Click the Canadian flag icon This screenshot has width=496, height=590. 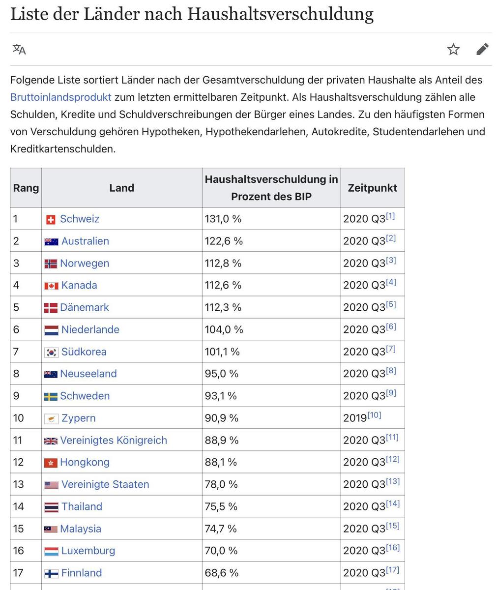(51, 286)
